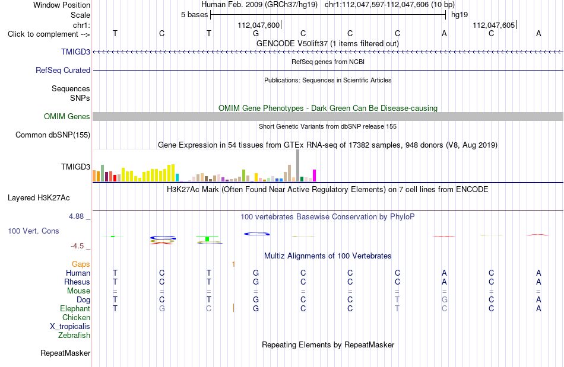Click the Layered H3K27Ac label
This screenshot has height=367, width=564.
[39, 197]
